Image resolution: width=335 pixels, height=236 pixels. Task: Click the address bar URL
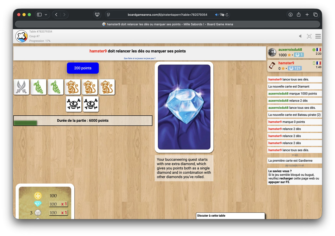pyautogui.click(x=167, y=15)
